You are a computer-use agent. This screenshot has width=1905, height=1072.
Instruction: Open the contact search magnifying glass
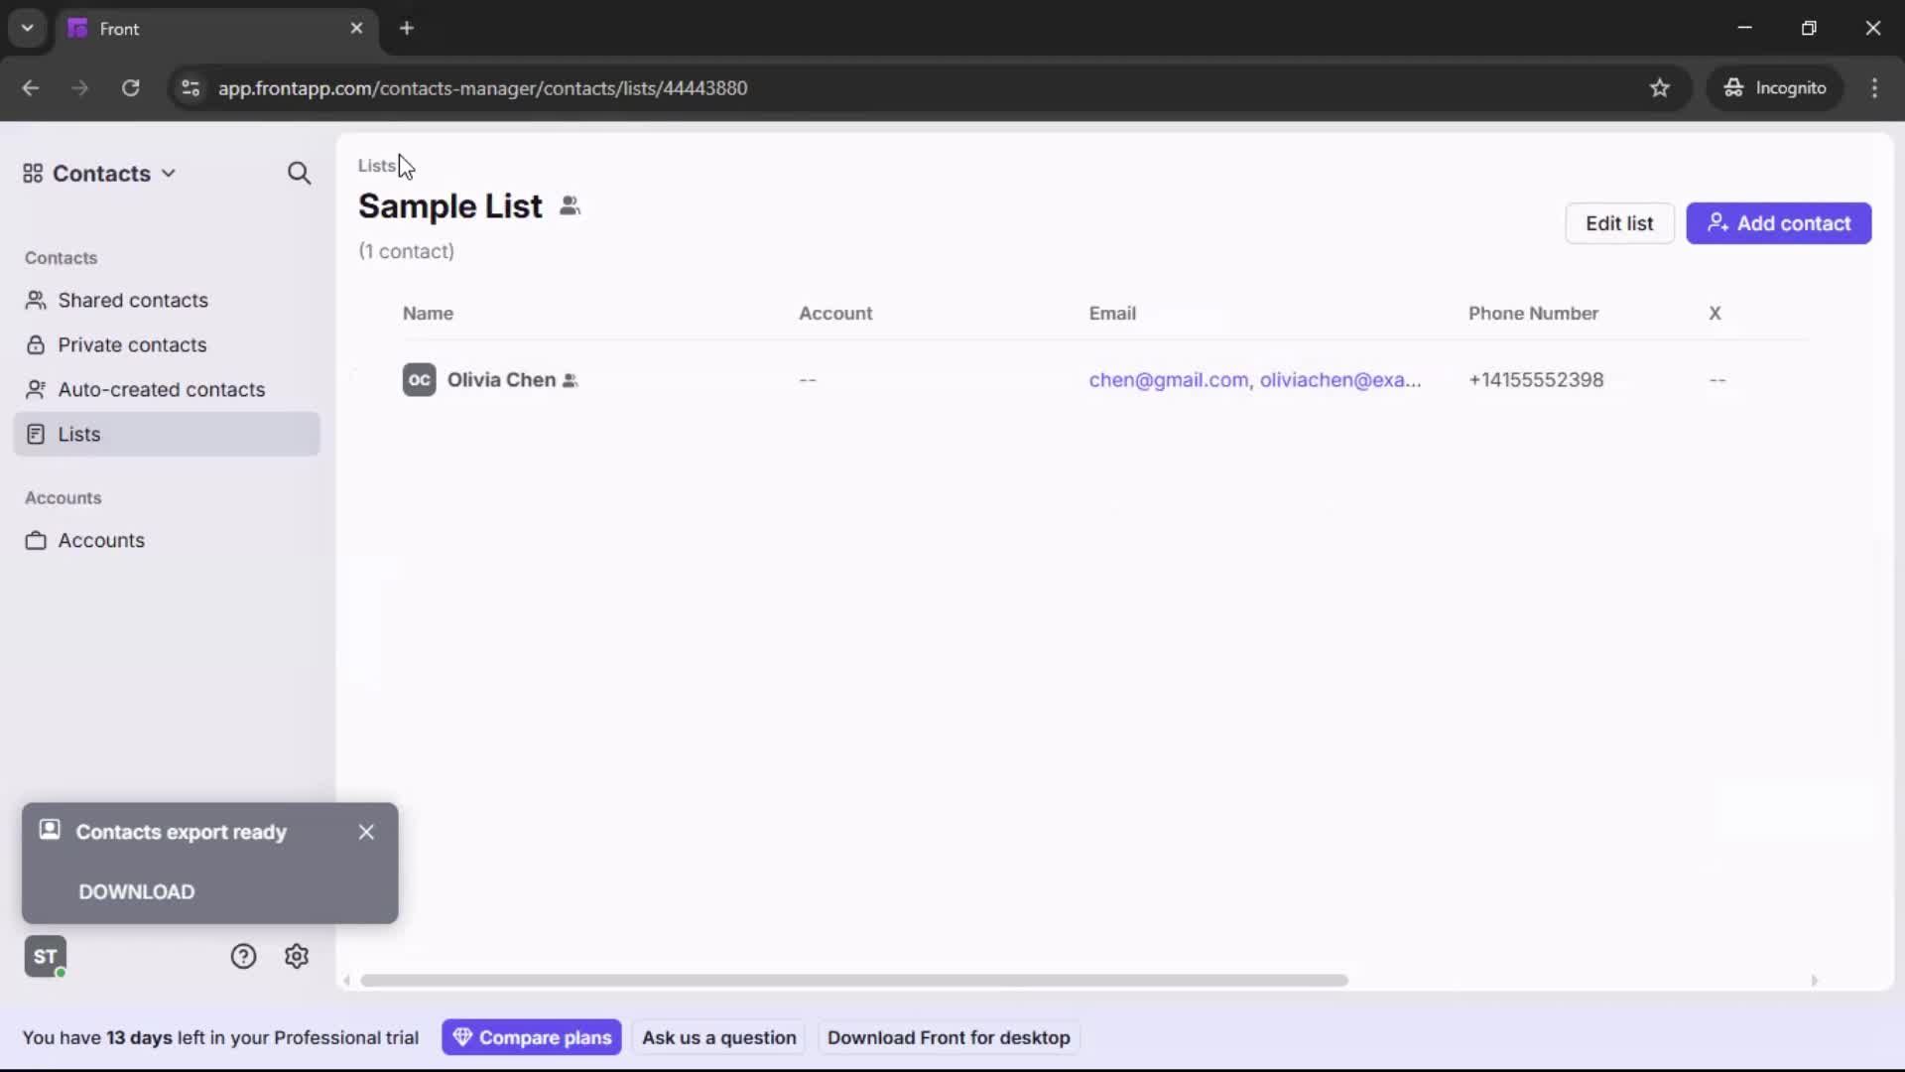click(299, 173)
